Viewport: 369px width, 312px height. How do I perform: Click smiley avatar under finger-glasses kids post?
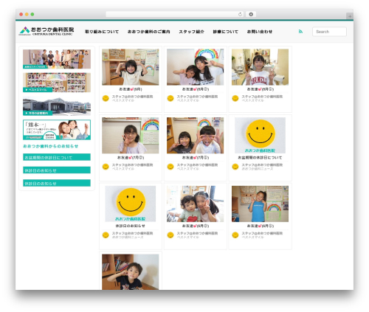[x=170, y=167]
